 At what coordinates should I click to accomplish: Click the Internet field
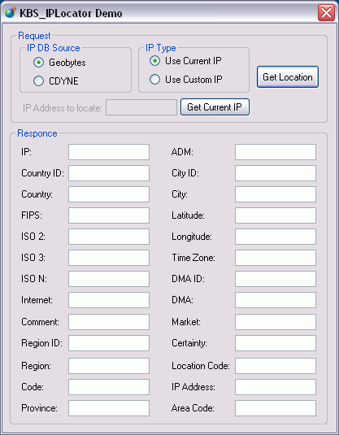(109, 300)
